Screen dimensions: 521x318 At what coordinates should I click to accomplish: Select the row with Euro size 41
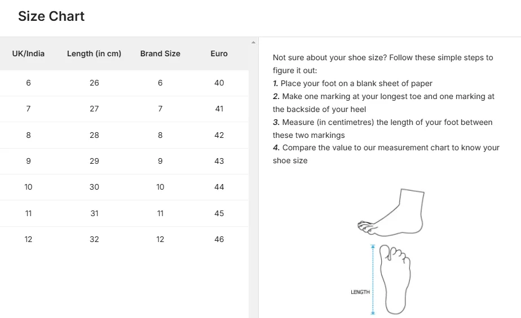point(124,109)
